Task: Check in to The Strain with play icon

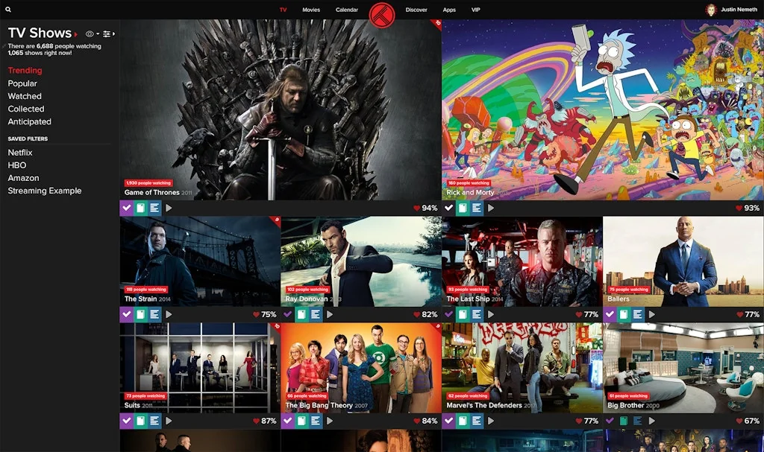Action: [x=169, y=314]
